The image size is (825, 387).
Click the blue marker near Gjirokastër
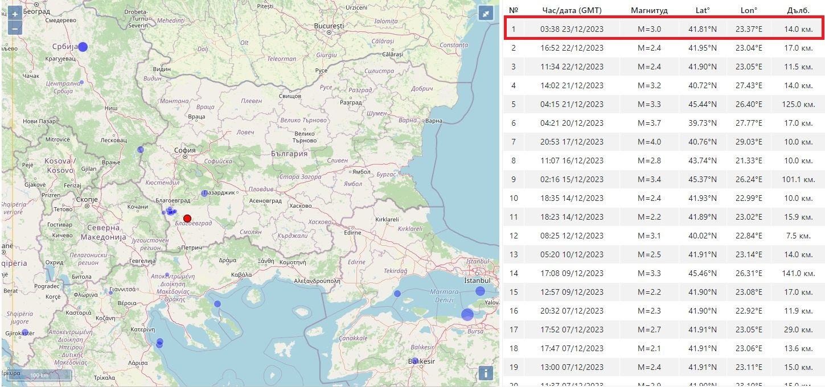(25, 332)
